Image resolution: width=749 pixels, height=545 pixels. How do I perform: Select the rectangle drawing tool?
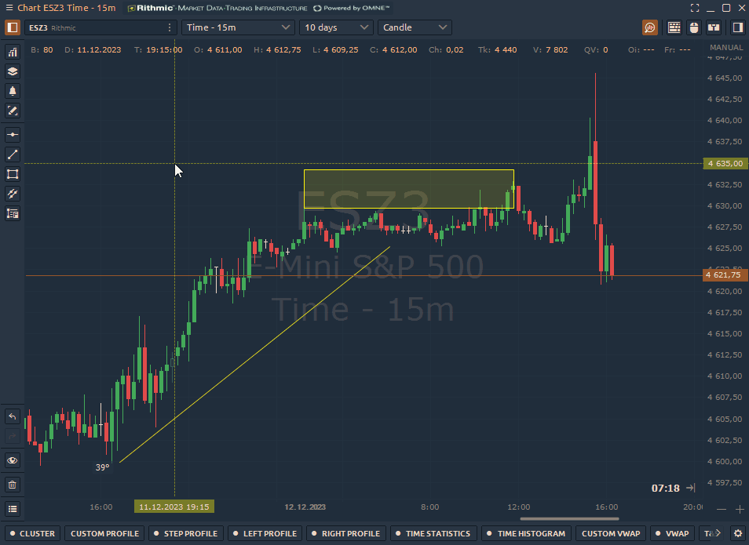tap(13, 174)
